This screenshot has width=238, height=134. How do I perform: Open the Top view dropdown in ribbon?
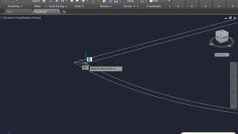point(160,1)
